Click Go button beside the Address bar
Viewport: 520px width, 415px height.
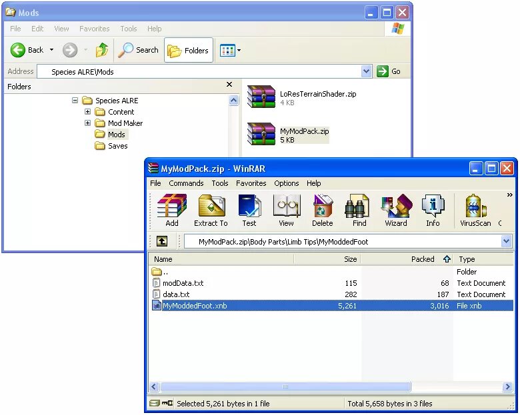tap(389, 71)
